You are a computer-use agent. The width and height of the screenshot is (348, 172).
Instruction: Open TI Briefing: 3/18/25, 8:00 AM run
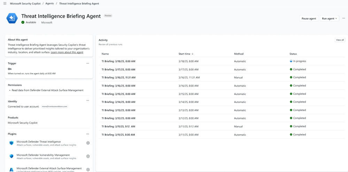(118, 61)
